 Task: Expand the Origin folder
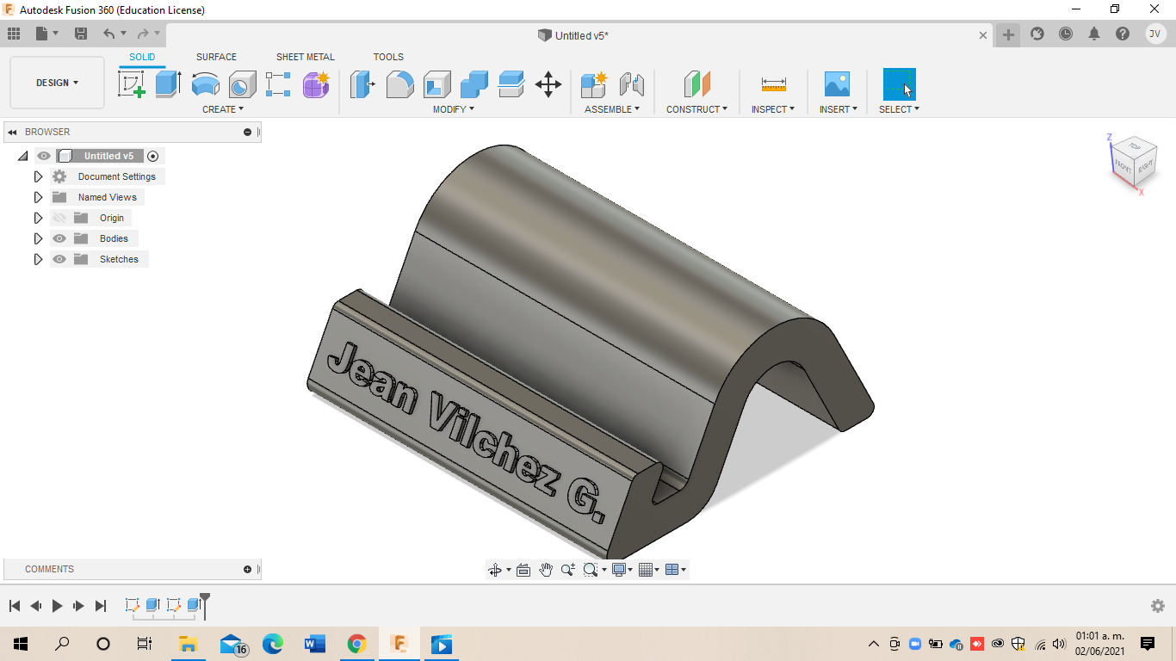click(x=38, y=218)
